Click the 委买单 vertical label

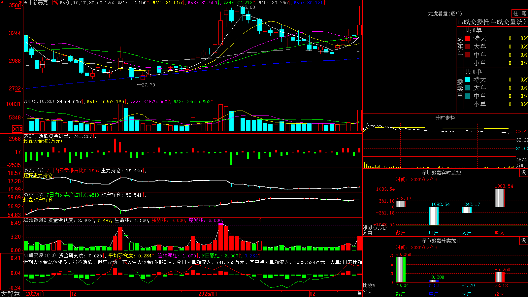[460, 47]
